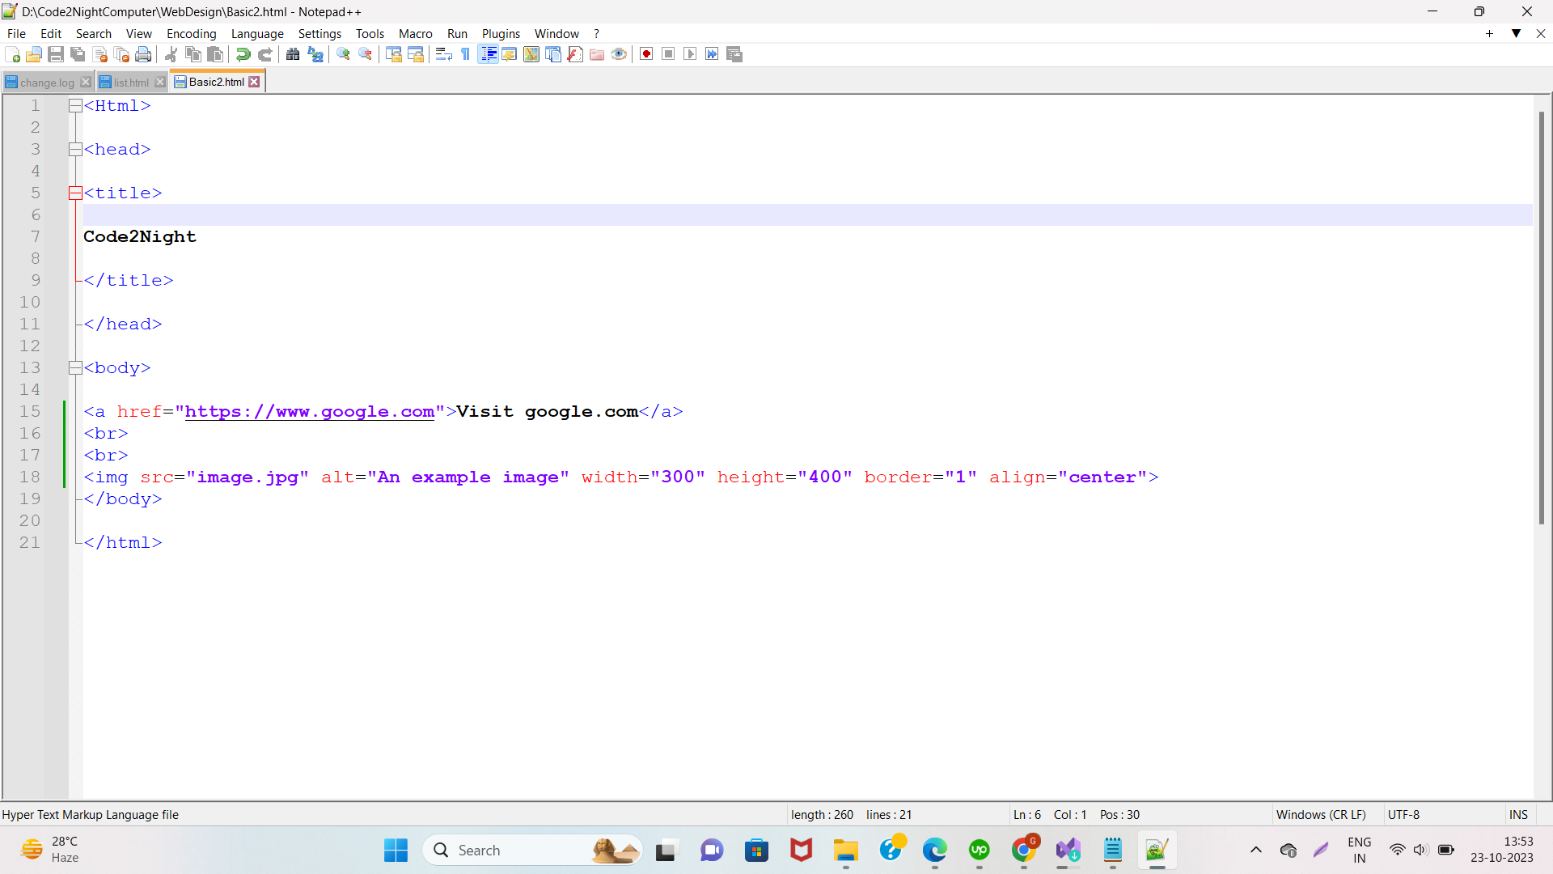Viewport: 1553px width, 874px height.
Task: Switch to the list.html tab
Action: pos(131,83)
